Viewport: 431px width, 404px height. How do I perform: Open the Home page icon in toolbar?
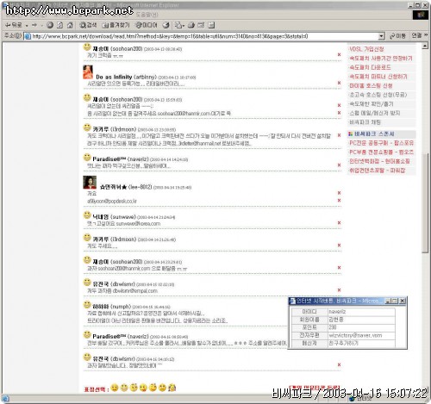pos(70,25)
